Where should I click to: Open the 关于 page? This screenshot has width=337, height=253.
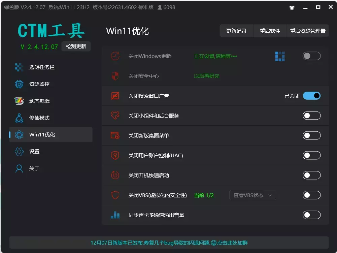(x=51, y=168)
